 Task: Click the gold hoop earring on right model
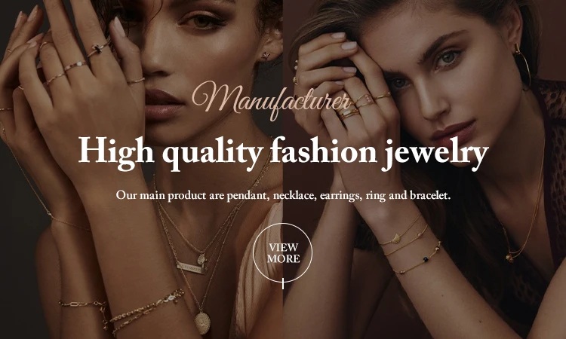(523, 66)
